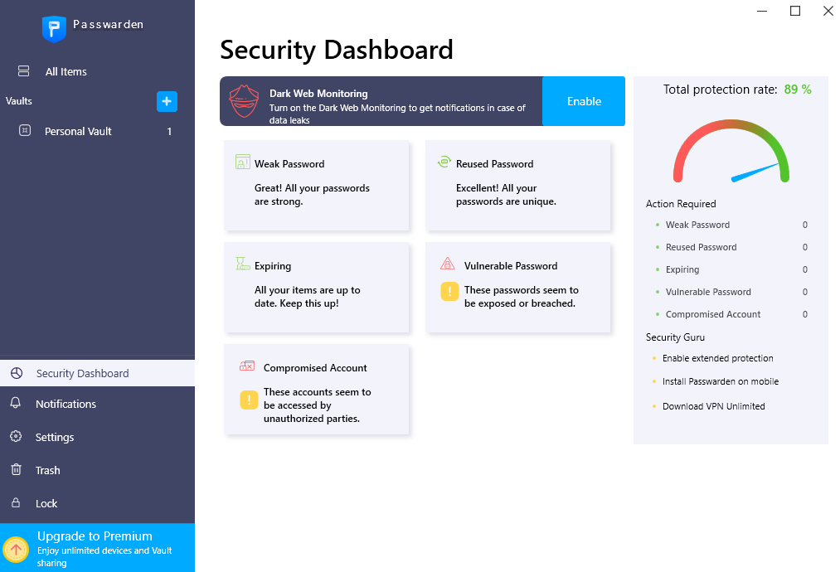Click Download VPN Unlimited link
The height and width of the screenshot is (572, 840).
tap(713, 406)
